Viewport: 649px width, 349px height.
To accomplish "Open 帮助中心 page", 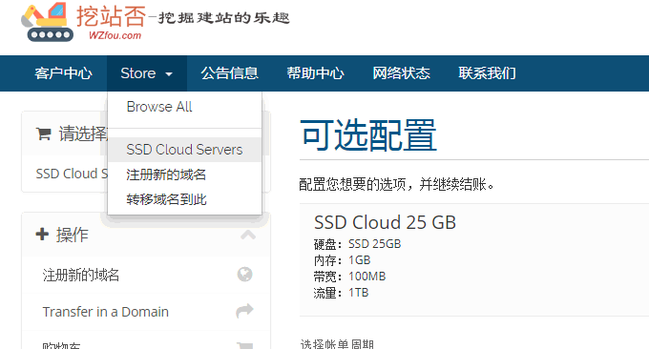I will point(315,73).
